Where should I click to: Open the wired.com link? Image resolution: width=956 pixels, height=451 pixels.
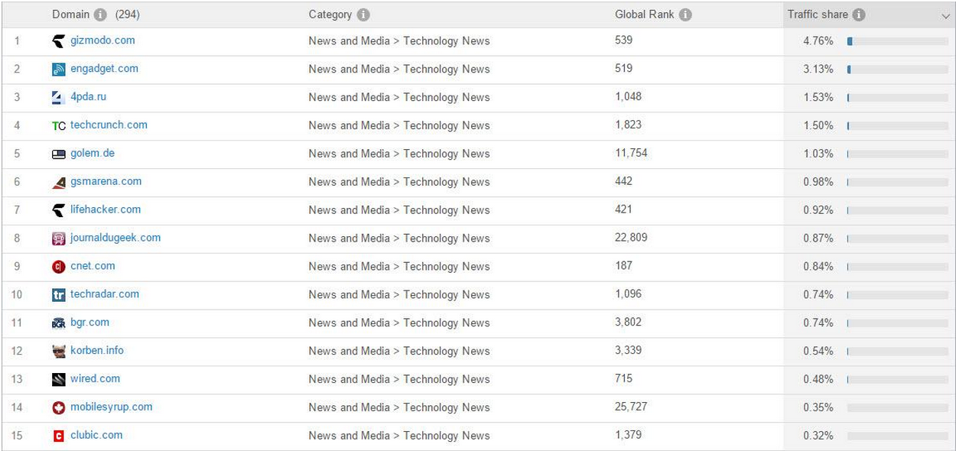[x=95, y=378]
